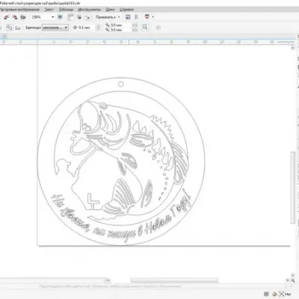
Task: Toggle the Treat as filled icon
Action: point(145,28)
